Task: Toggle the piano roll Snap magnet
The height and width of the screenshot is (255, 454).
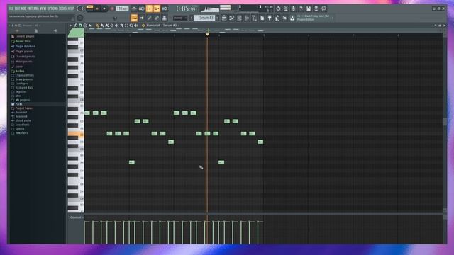Action: [80, 25]
